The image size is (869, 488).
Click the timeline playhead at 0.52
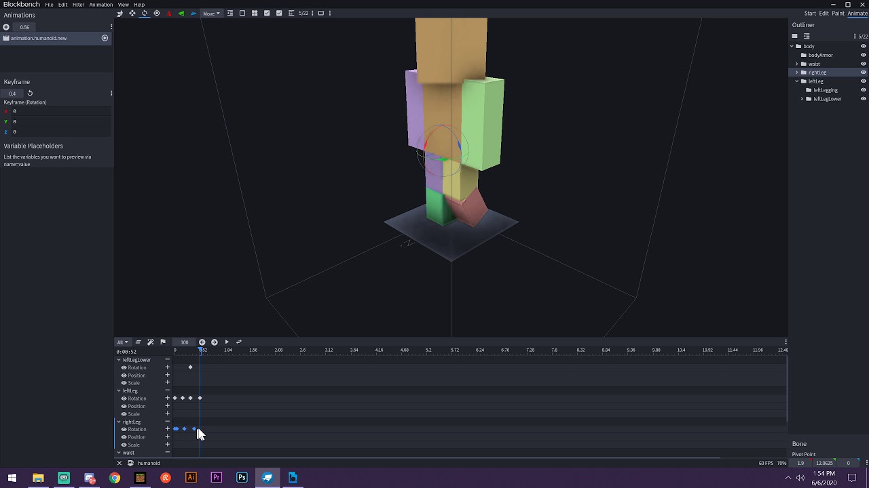click(x=200, y=350)
